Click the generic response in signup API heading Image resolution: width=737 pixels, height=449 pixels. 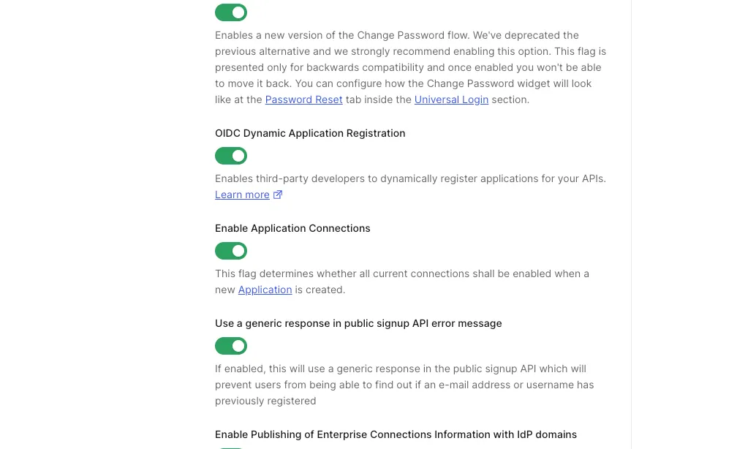click(x=358, y=323)
